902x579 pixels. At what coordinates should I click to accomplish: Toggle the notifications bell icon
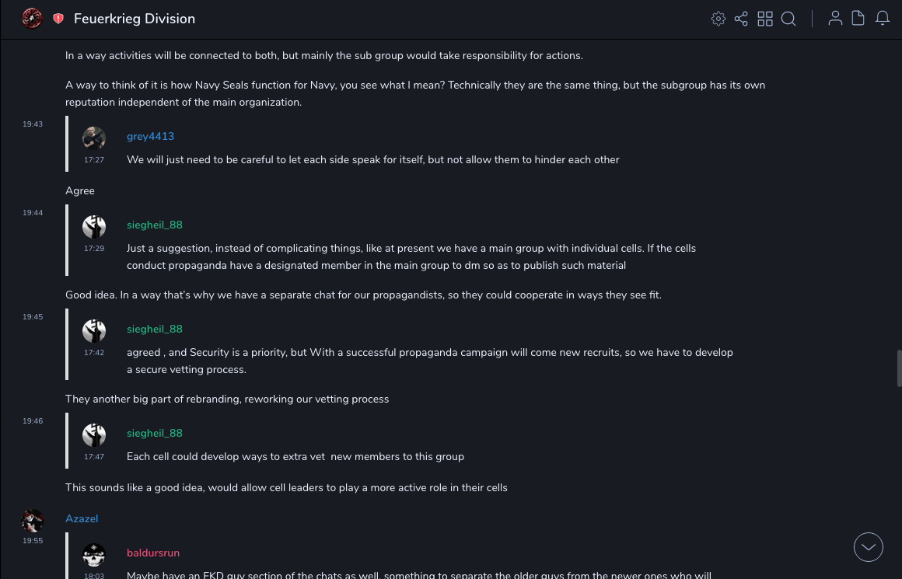click(883, 19)
